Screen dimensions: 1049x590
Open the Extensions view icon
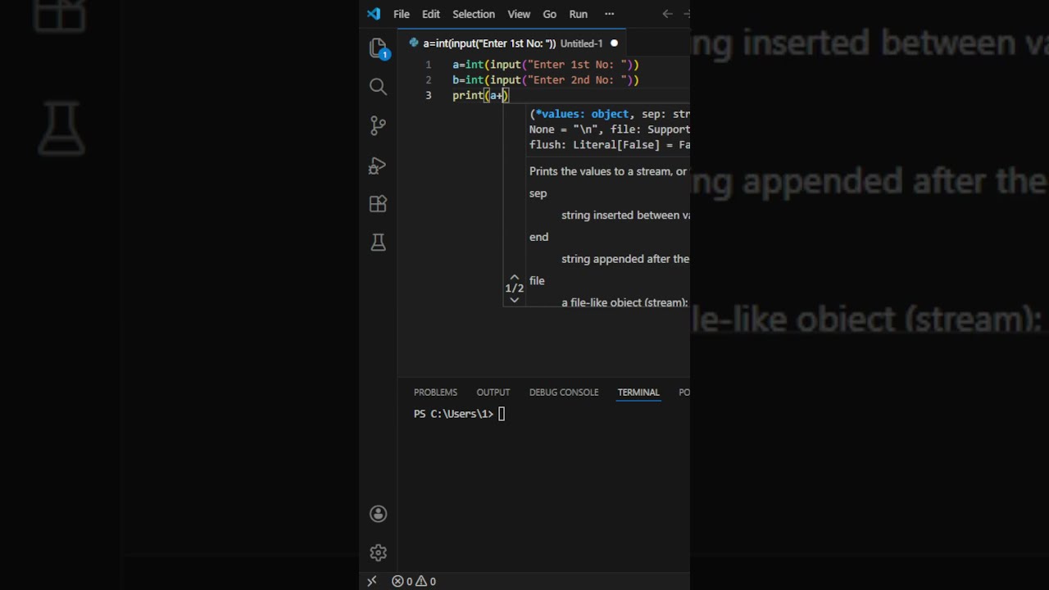click(378, 204)
